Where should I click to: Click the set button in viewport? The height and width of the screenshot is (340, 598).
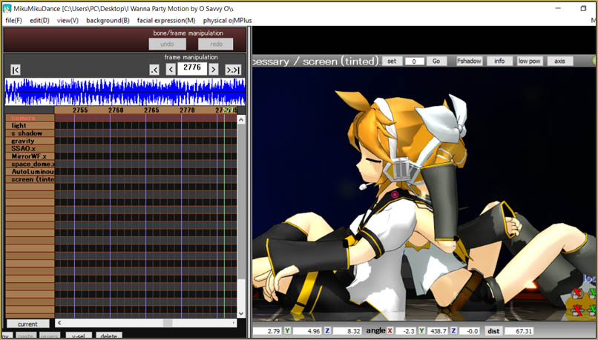[x=392, y=61]
